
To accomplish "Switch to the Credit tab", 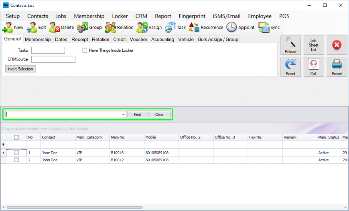I will (x=120, y=40).
